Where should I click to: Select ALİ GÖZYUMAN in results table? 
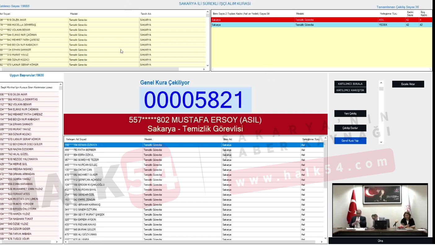tap(194, 234)
